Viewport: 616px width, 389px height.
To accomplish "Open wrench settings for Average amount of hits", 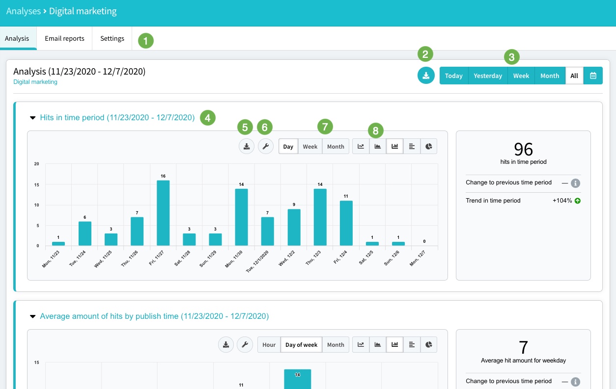I will [245, 344].
